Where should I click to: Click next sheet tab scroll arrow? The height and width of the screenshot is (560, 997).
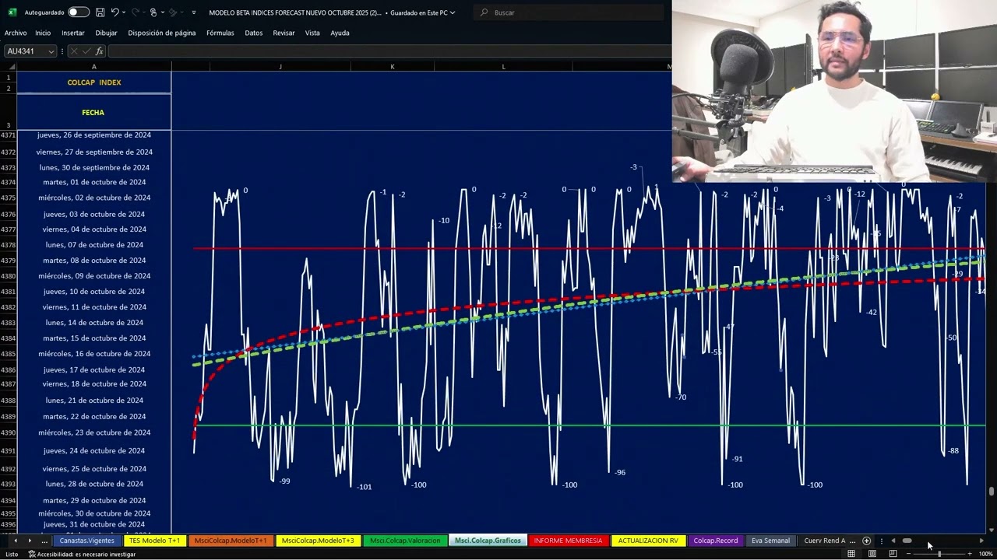tap(30, 541)
